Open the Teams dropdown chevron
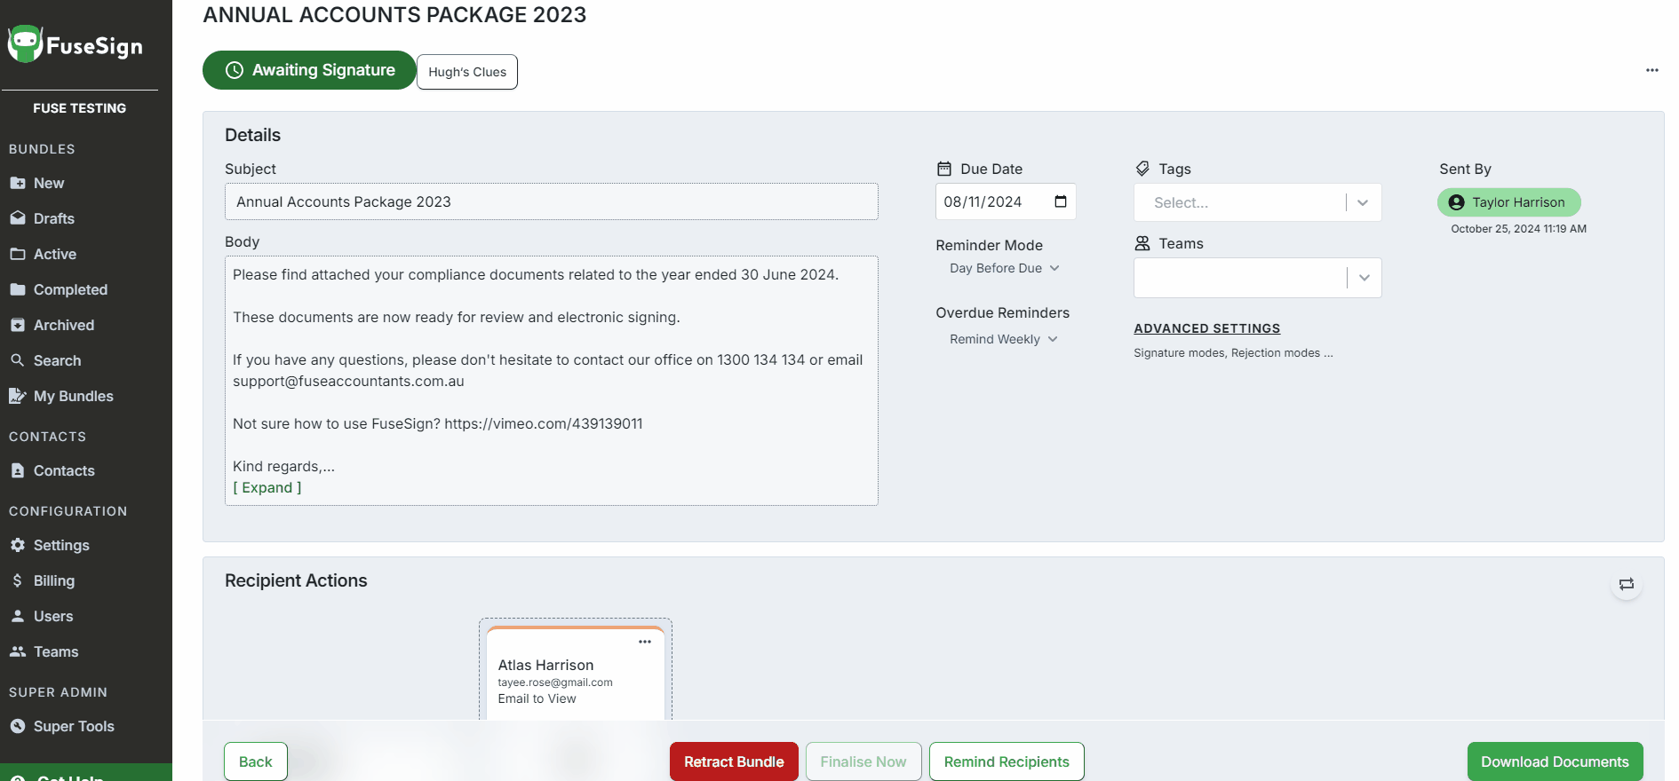 [x=1364, y=278]
